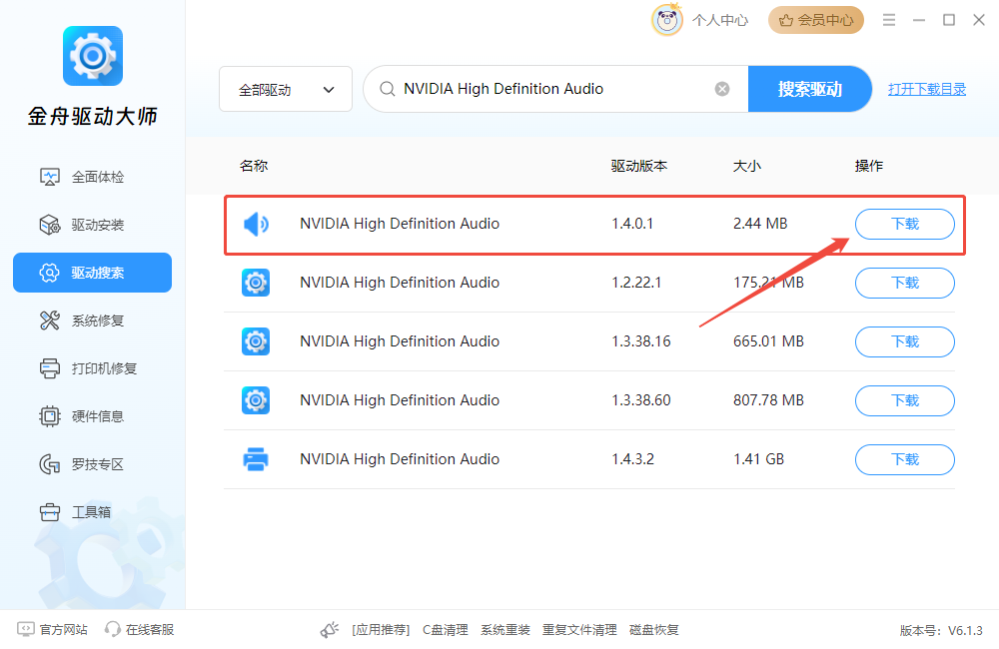999x649 pixels.
Task: Open 系统重装 link
Action: (505, 630)
